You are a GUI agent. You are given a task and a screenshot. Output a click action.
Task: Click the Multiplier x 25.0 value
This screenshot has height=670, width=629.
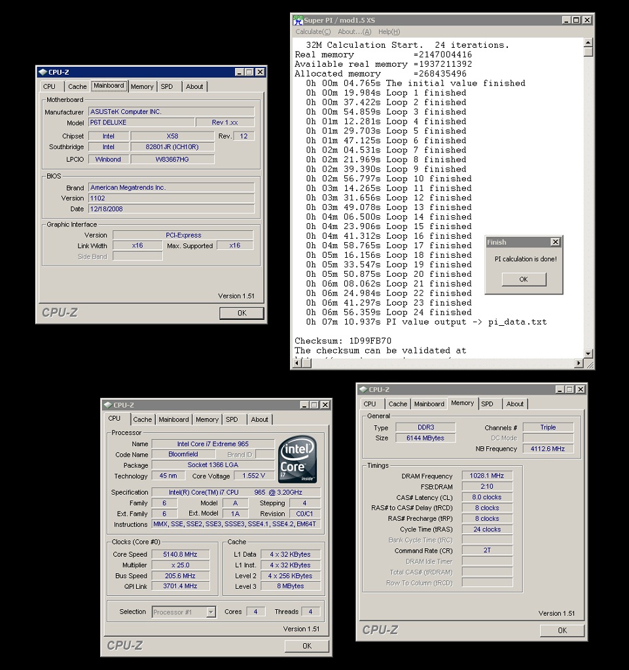pyautogui.click(x=180, y=565)
